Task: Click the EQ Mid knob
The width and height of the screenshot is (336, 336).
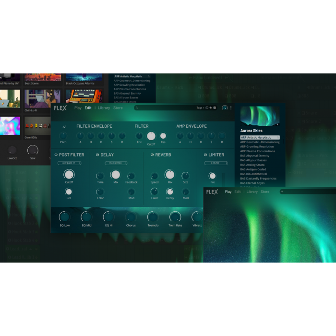Action: (x=86, y=217)
